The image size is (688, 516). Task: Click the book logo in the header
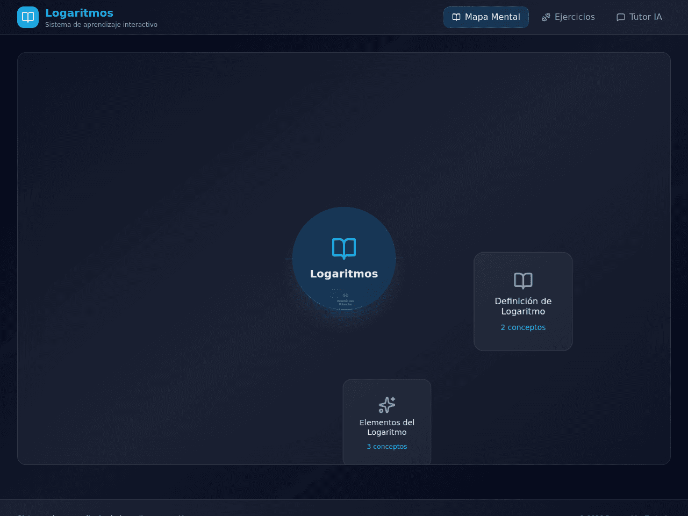pos(28,17)
